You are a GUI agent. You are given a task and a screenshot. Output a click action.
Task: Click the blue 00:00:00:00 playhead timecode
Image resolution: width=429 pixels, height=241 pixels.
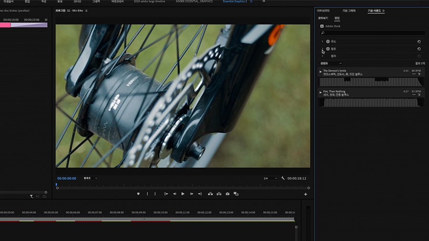67,178
